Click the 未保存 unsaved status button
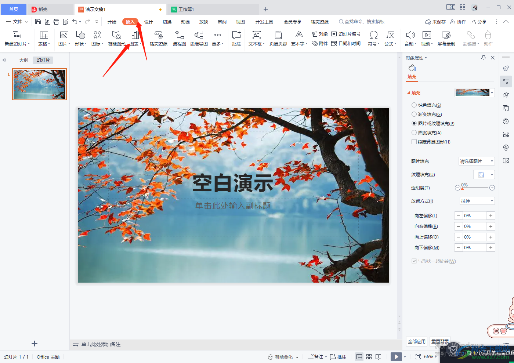514x363 pixels. click(x=435, y=22)
